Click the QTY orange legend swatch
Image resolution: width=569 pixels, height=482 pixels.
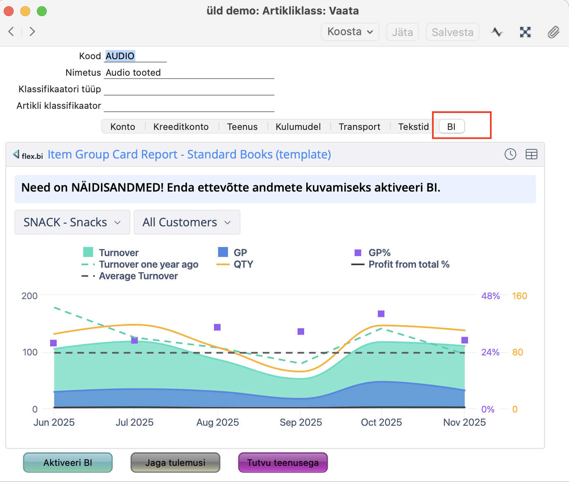(223, 264)
